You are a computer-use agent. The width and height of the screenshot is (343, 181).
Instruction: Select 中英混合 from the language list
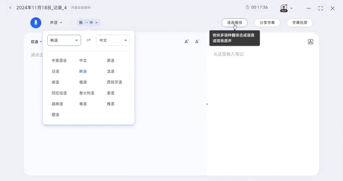pyautogui.click(x=59, y=60)
